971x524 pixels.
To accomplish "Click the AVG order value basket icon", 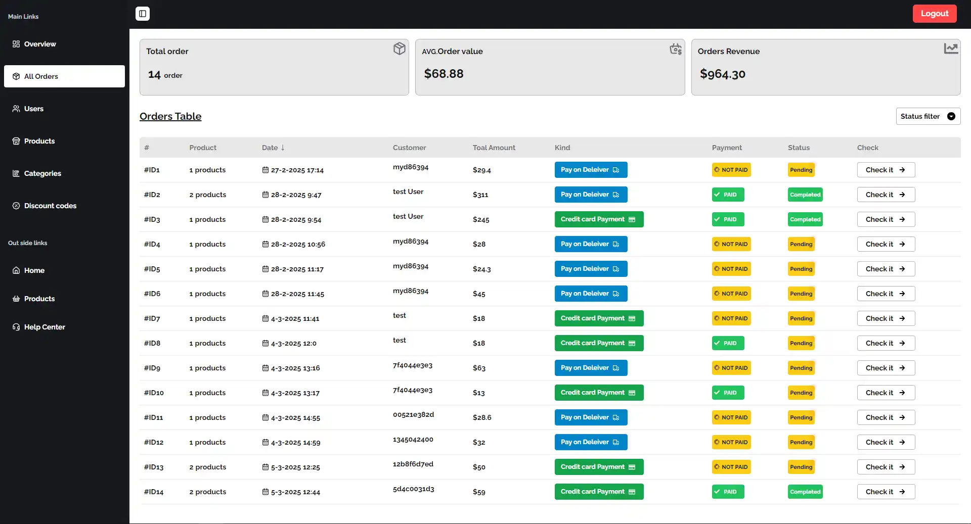I will pyautogui.click(x=676, y=49).
